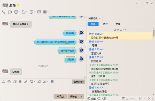155x101 pixels.
Task: Select the highlighted record 否则这是个很好的业务号
Action: pos(120,36)
